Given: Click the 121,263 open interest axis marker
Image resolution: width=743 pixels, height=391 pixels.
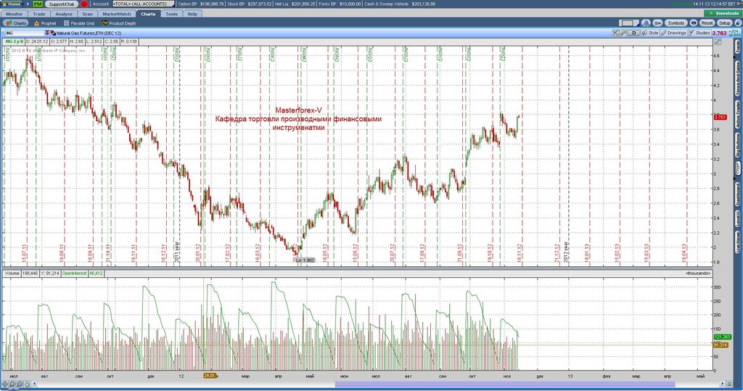Looking at the screenshot, I should 721,337.
